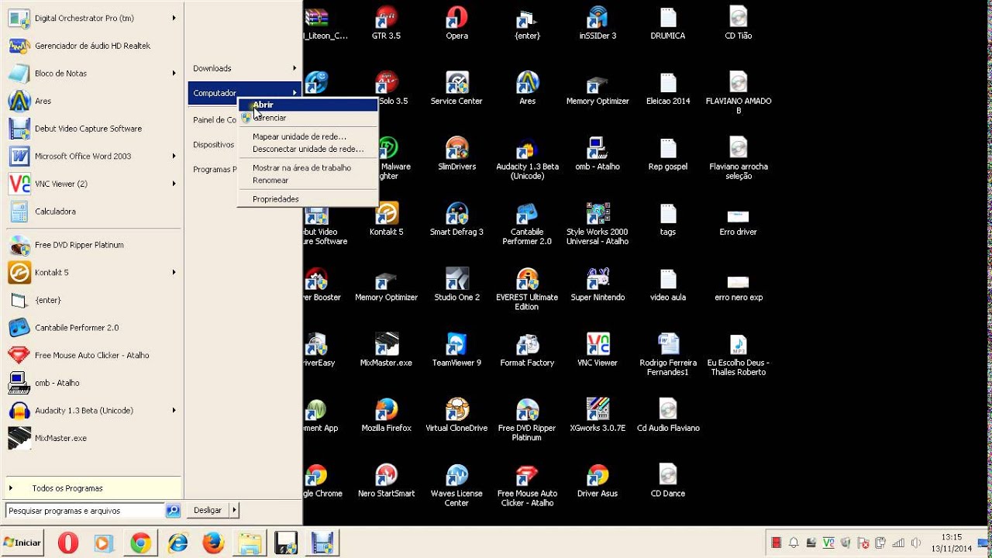Launch Studio One 2 from desktop
This screenshot has height=558, width=992.
coord(456,284)
